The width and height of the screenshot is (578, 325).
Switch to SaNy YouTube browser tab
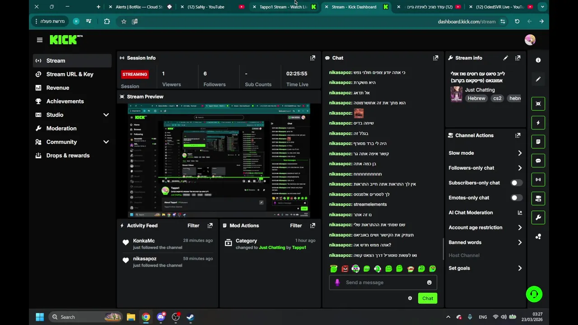tap(213, 7)
